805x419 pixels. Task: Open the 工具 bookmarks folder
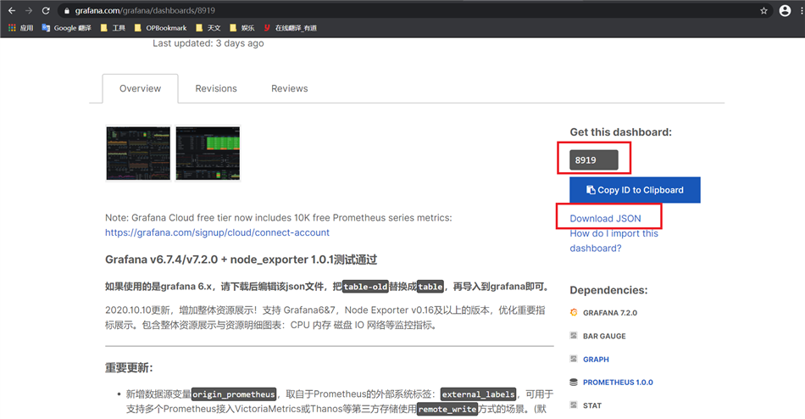tap(113, 28)
